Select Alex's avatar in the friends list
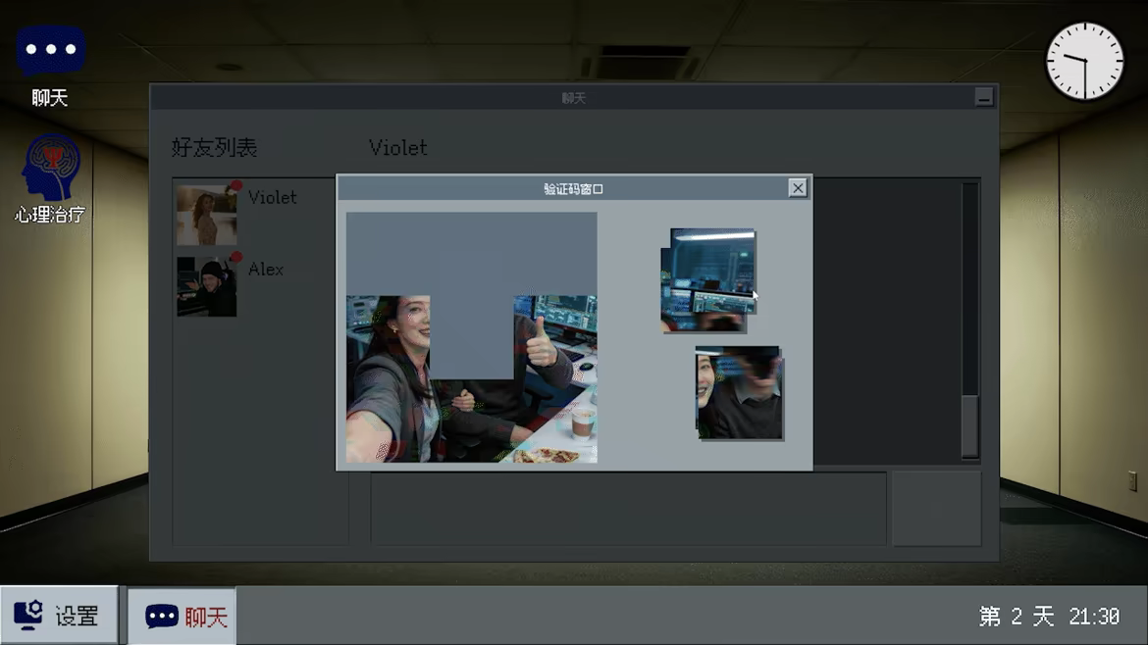Viewport: 1148px width, 645px height. tap(206, 286)
